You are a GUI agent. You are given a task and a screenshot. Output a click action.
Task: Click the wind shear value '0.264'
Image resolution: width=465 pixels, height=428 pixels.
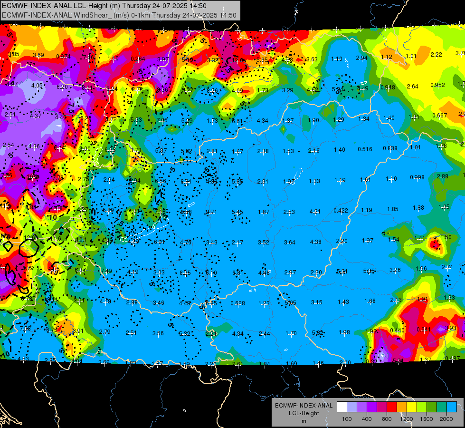pos(138,59)
